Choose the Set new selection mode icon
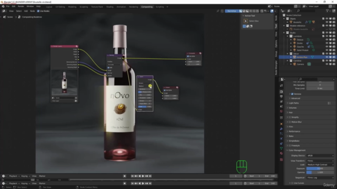This screenshot has width=337, height=189. click(244, 26)
